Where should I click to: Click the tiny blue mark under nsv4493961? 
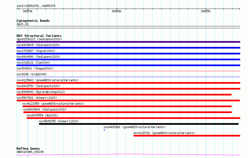pos(104,130)
